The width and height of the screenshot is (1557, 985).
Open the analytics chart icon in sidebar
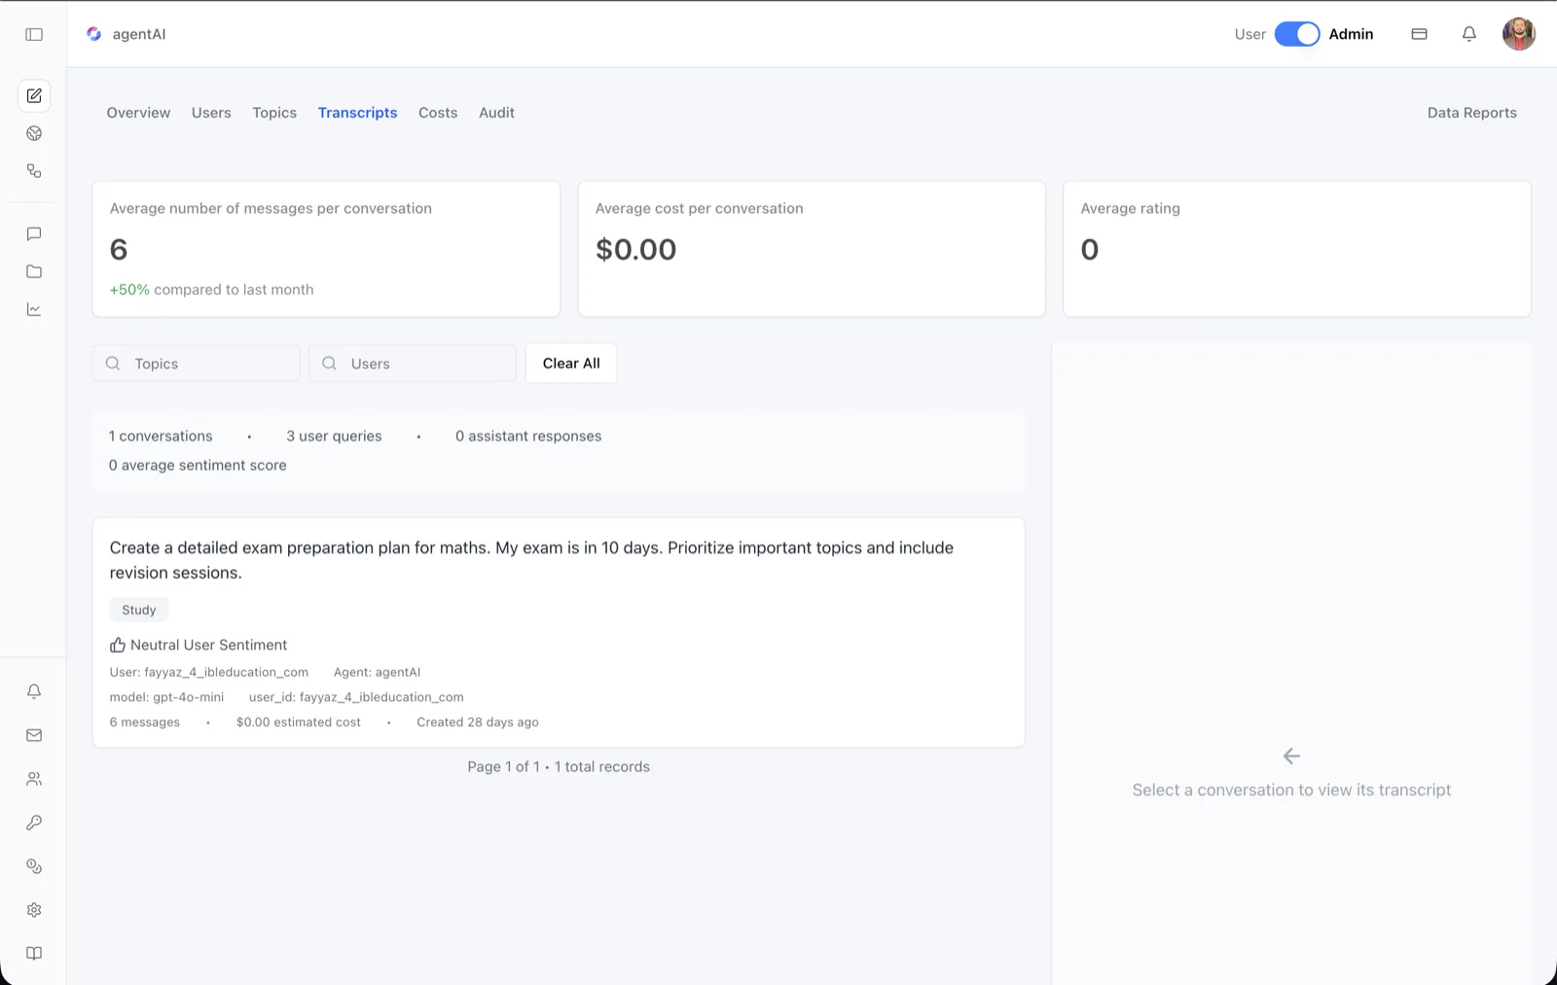(x=34, y=310)
